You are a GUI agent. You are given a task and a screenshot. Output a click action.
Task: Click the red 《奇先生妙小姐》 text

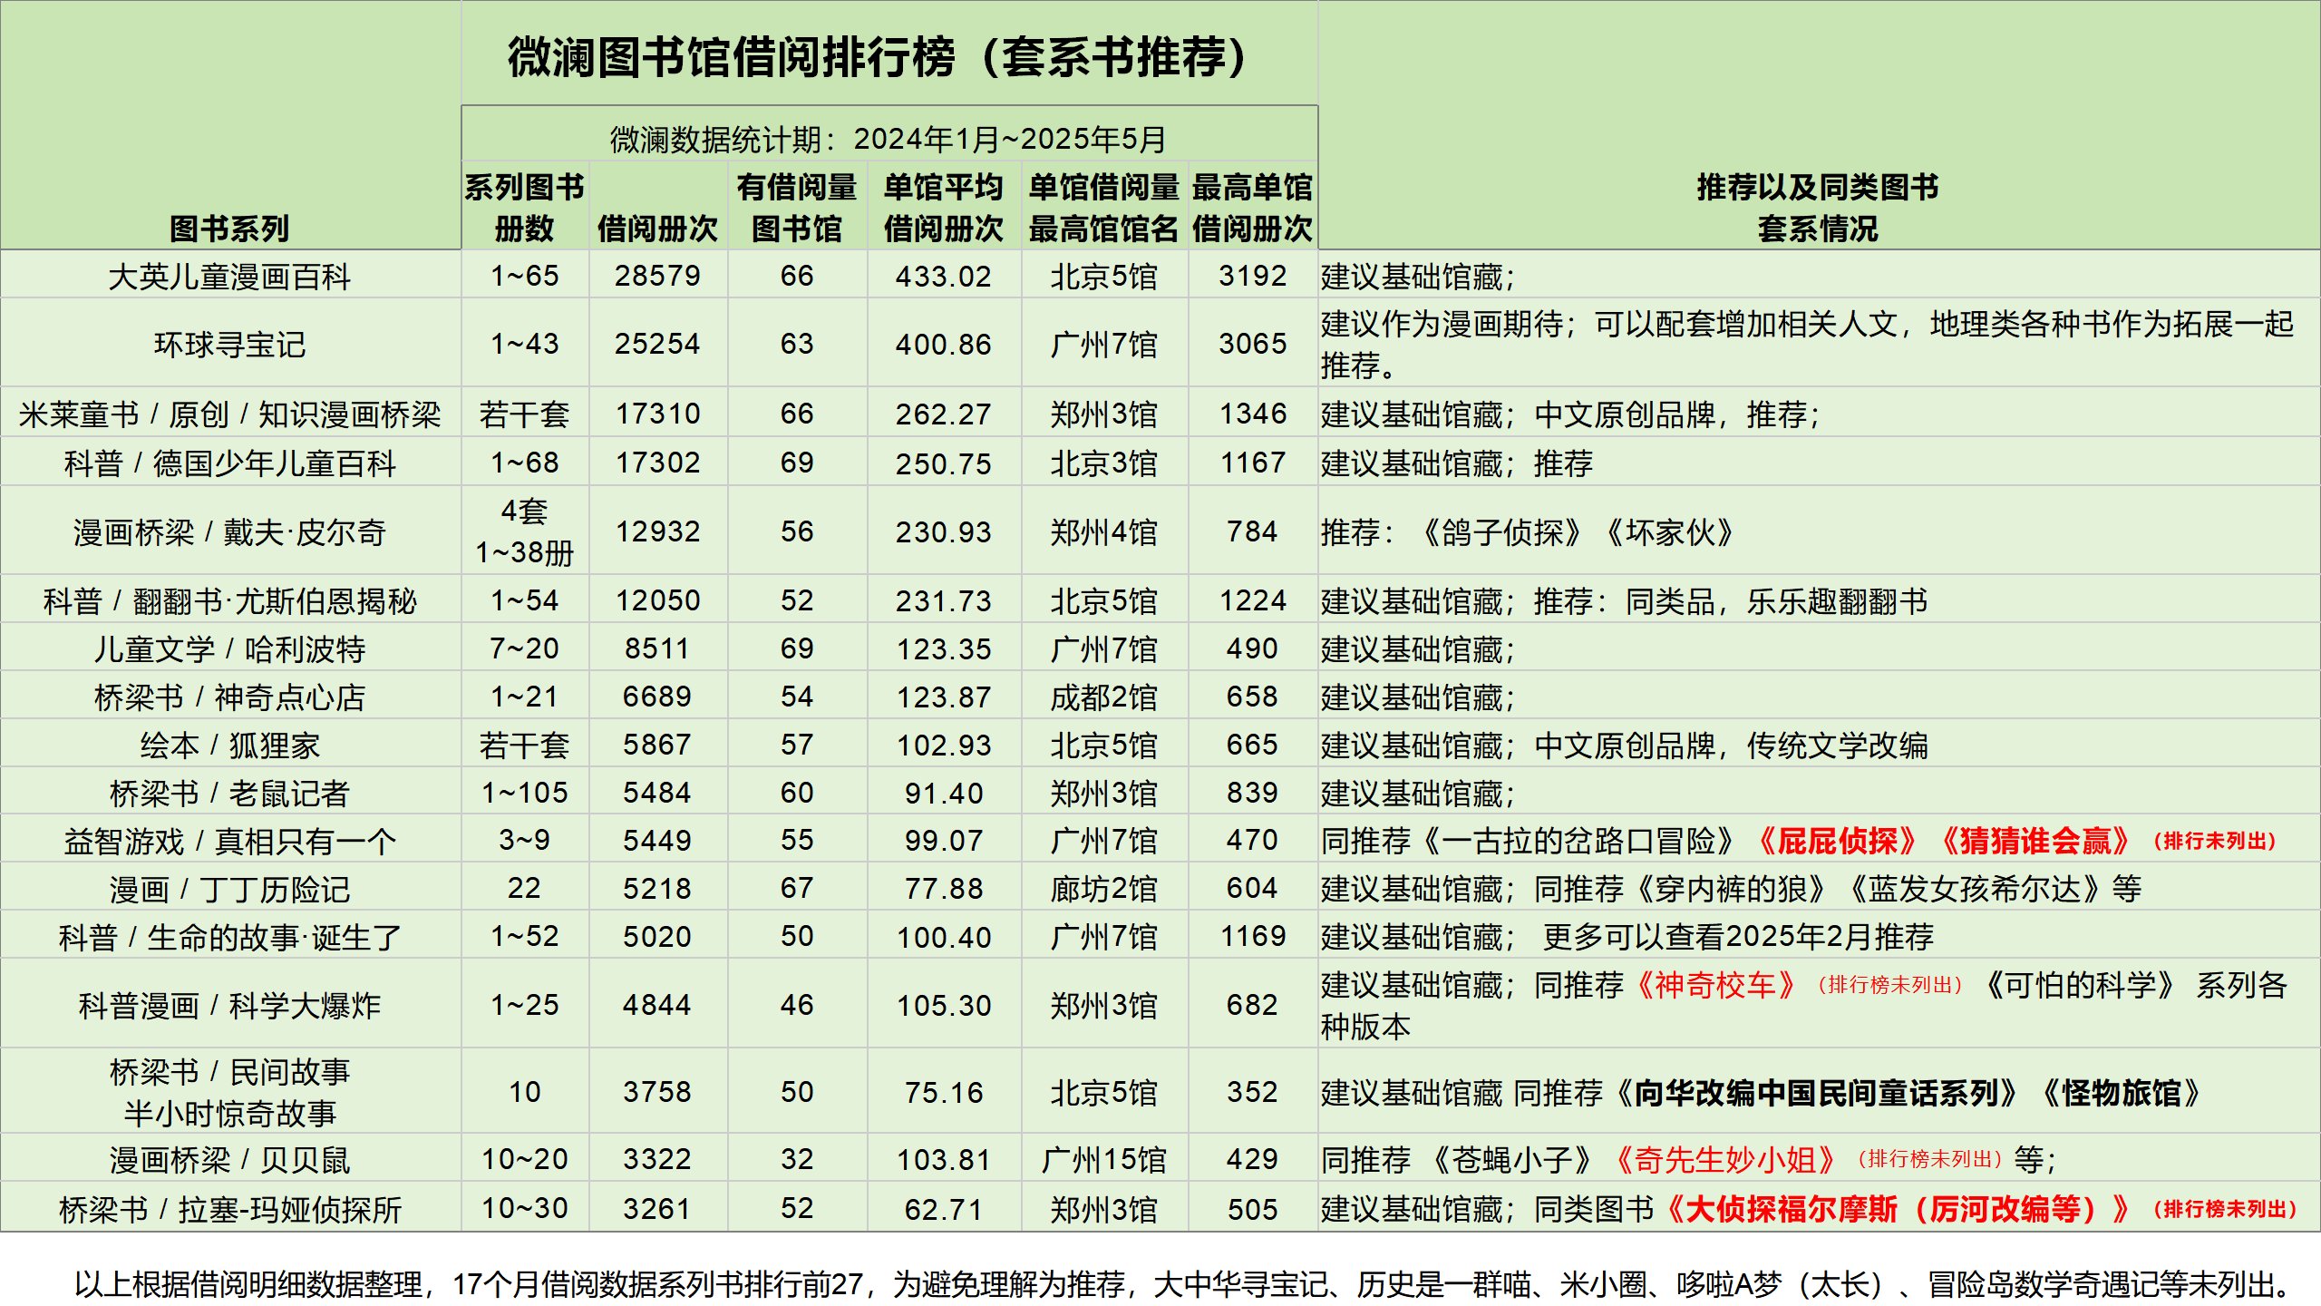tap(1725, 1159)
